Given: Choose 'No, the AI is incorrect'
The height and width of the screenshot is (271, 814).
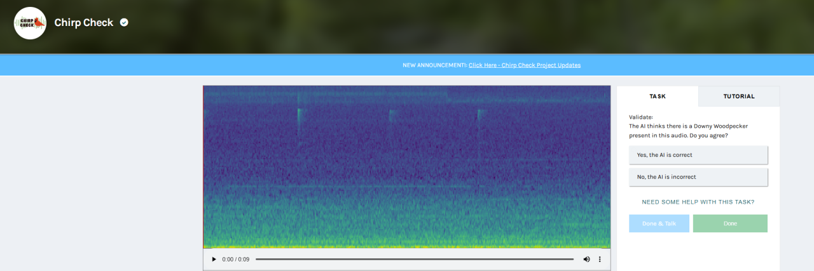Looking at the screenshot, I should [x=698, y=177].
